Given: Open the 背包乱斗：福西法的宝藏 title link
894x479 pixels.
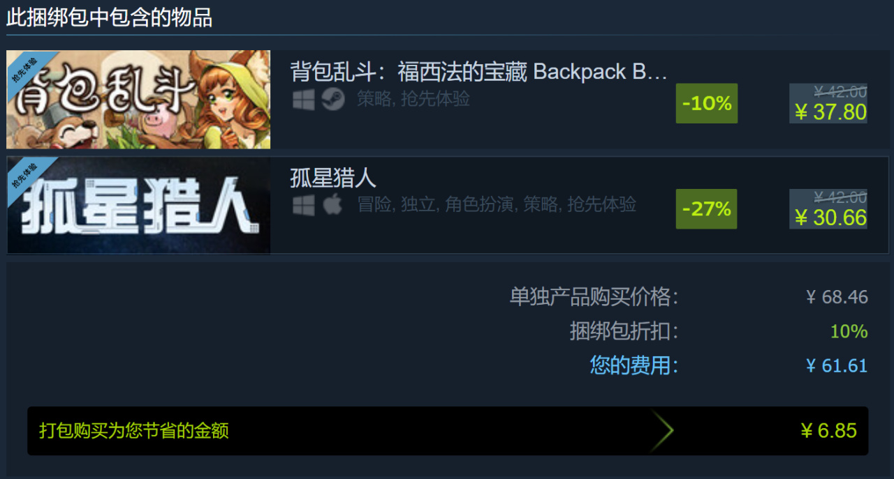Looking at the screenshot, I should pyautogui.click(x=479, y=72).
